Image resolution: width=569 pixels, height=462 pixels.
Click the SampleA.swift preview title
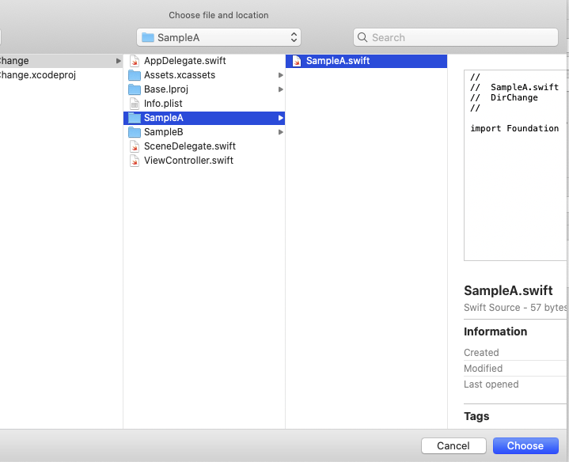point(508,290)
